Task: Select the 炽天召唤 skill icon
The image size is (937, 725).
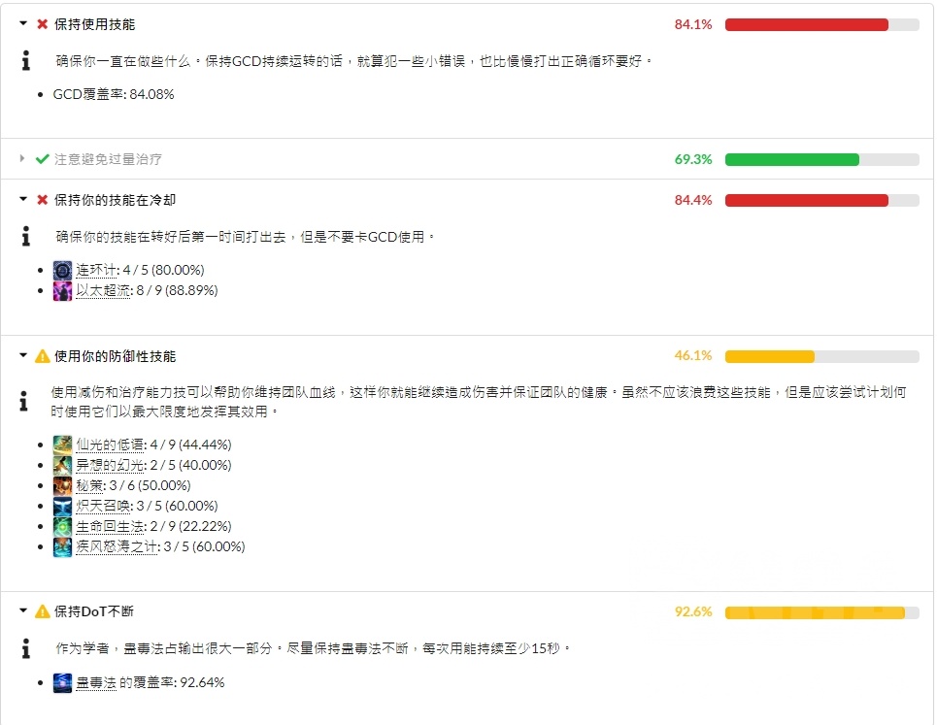Action: tap(61, 506)
